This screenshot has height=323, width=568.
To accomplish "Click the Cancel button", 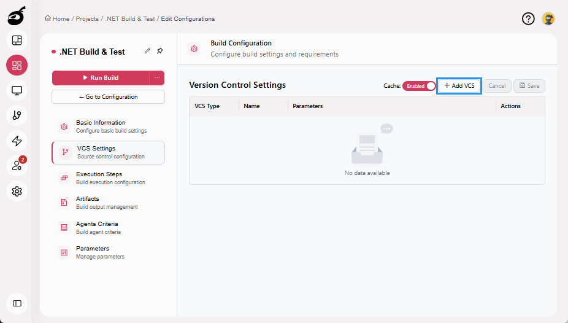I will click(497, 86).
